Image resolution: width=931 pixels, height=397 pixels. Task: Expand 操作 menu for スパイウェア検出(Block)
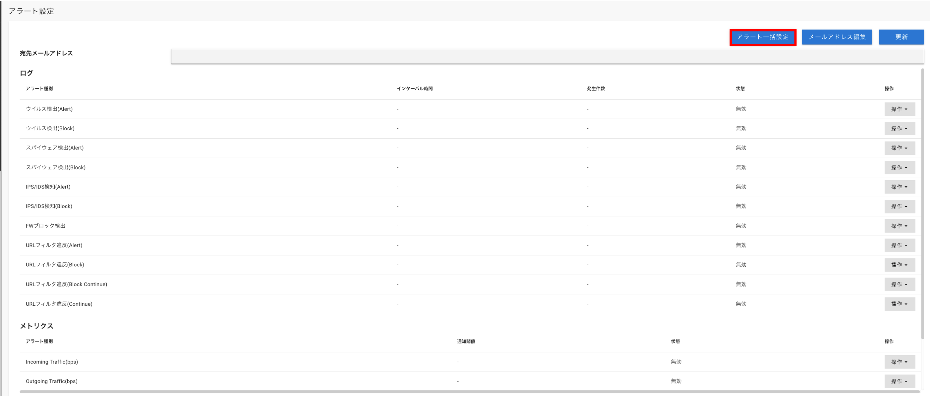[x=900, y=167]
